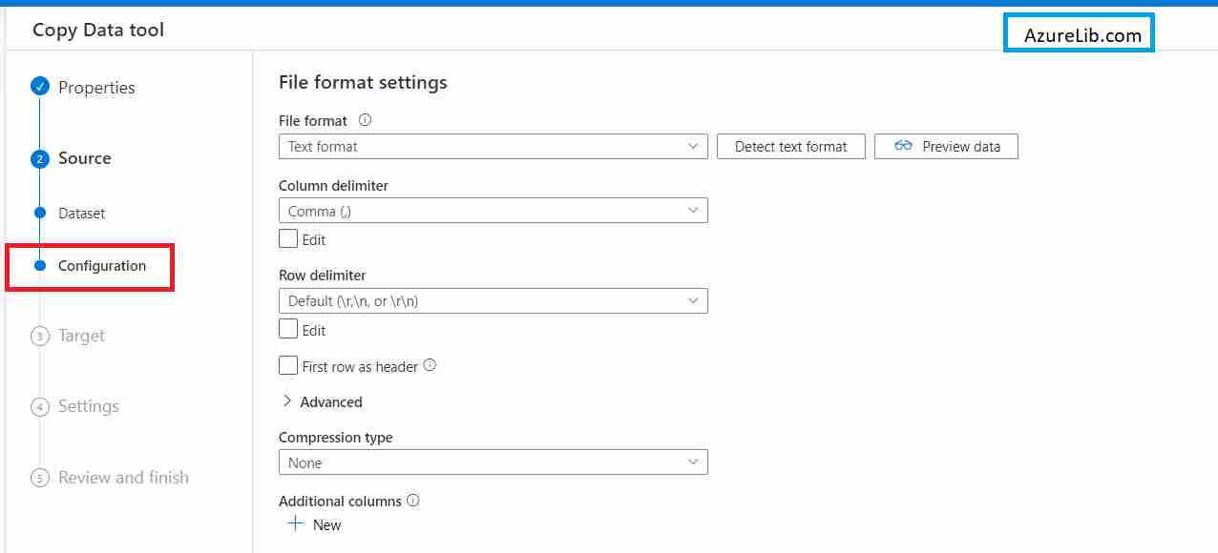Expand the Advanced section

coord(322,401)
